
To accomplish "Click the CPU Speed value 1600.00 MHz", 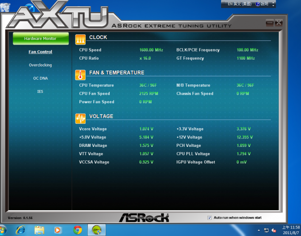I will click(x=151, y=50).
